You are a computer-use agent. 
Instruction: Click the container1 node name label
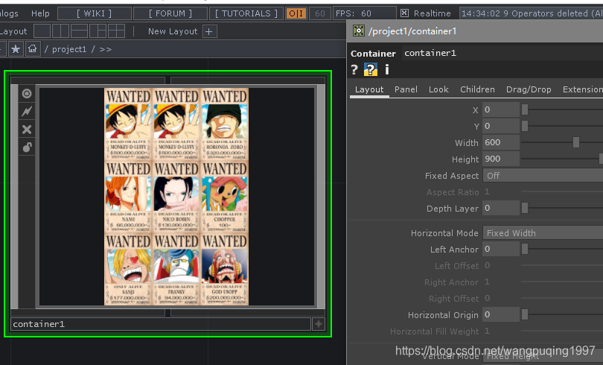click(x=161, y=324)
